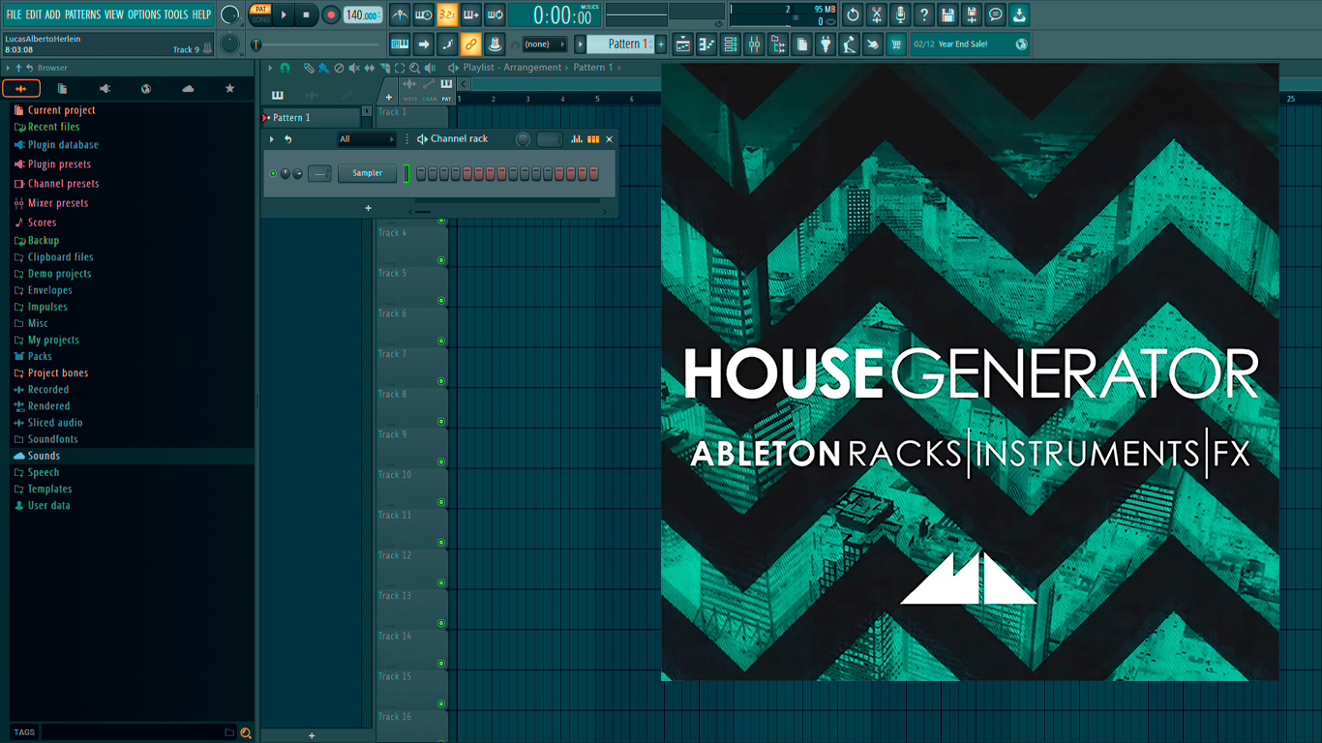The image size is (1322, 743).
Task: Switch to SONG mode
Action: 261,20
